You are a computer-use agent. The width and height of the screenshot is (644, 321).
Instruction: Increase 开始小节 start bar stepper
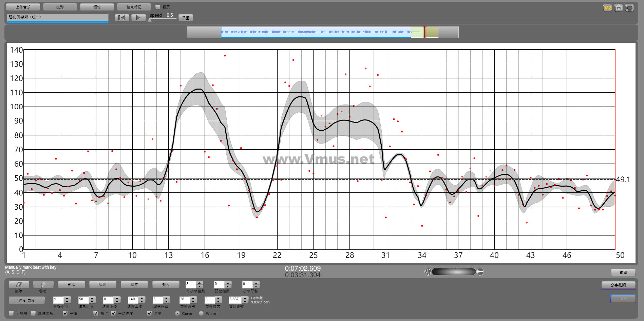coord(67,298)
